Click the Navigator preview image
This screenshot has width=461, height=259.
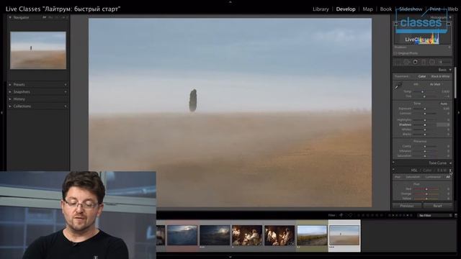tap(38, 50)
